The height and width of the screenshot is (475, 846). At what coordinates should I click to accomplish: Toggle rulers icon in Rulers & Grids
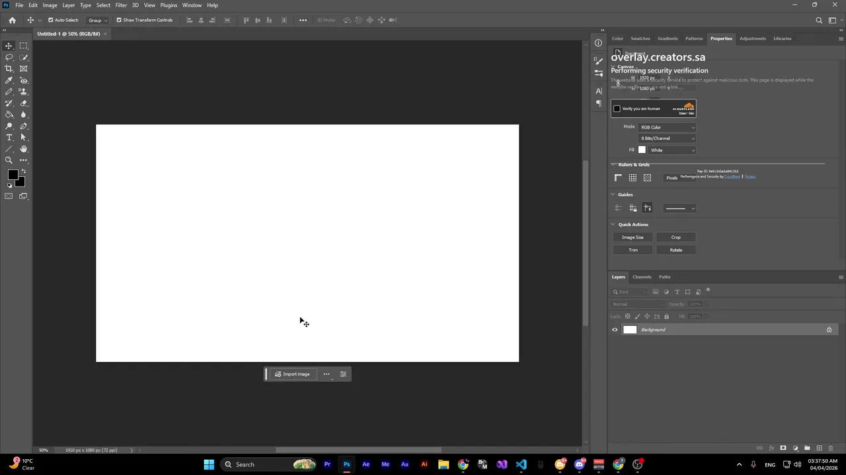coord(618,177)
